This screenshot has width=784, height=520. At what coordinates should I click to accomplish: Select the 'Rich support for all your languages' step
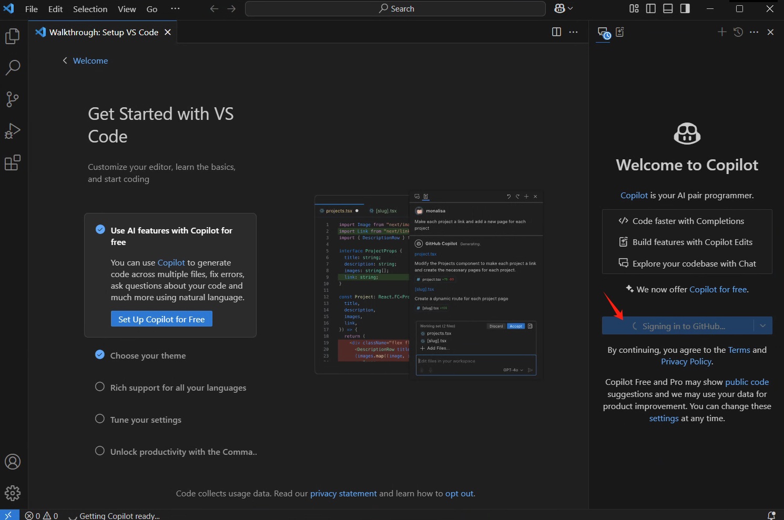[x=178, y=388]
